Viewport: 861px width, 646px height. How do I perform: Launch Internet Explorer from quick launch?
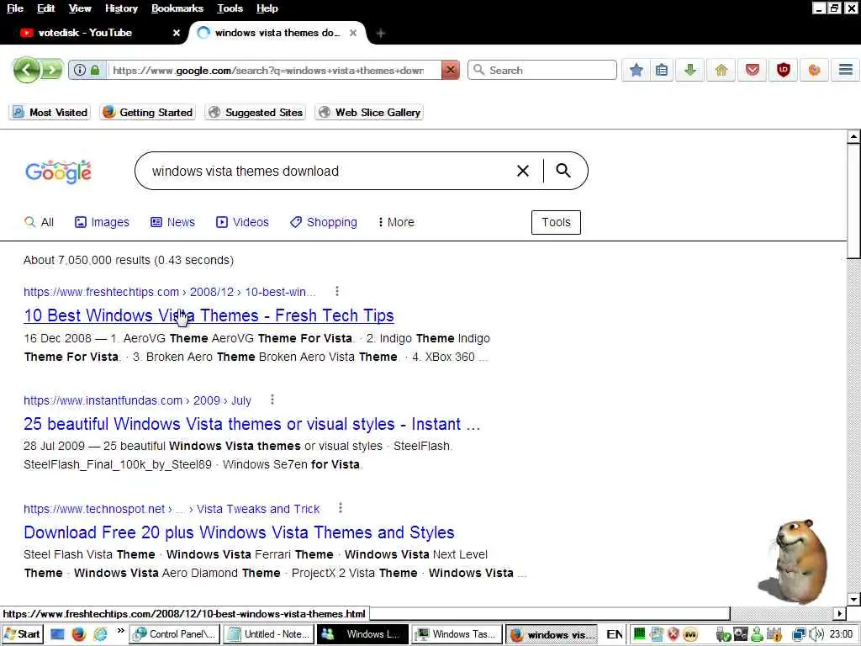click(100, 634)
